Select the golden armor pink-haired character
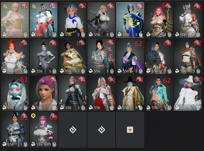 [159, 20]
